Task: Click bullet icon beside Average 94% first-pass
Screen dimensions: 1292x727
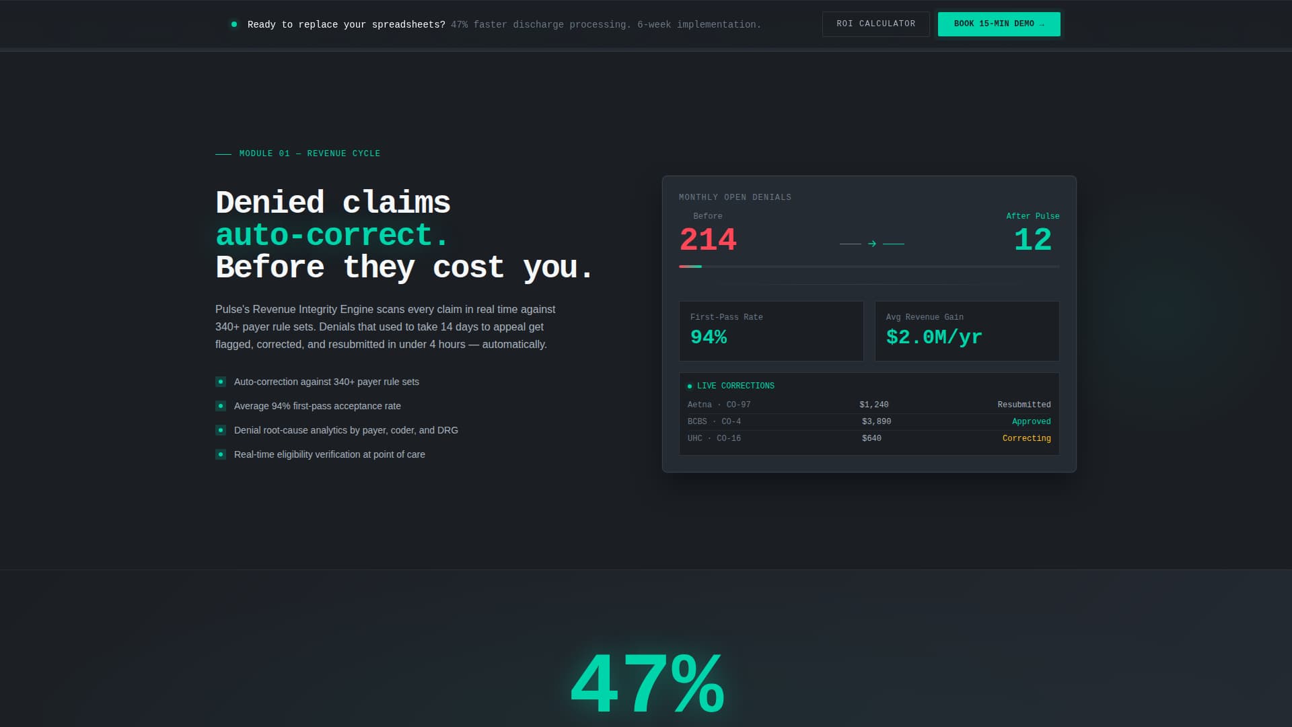Action: tap(221, 406)
